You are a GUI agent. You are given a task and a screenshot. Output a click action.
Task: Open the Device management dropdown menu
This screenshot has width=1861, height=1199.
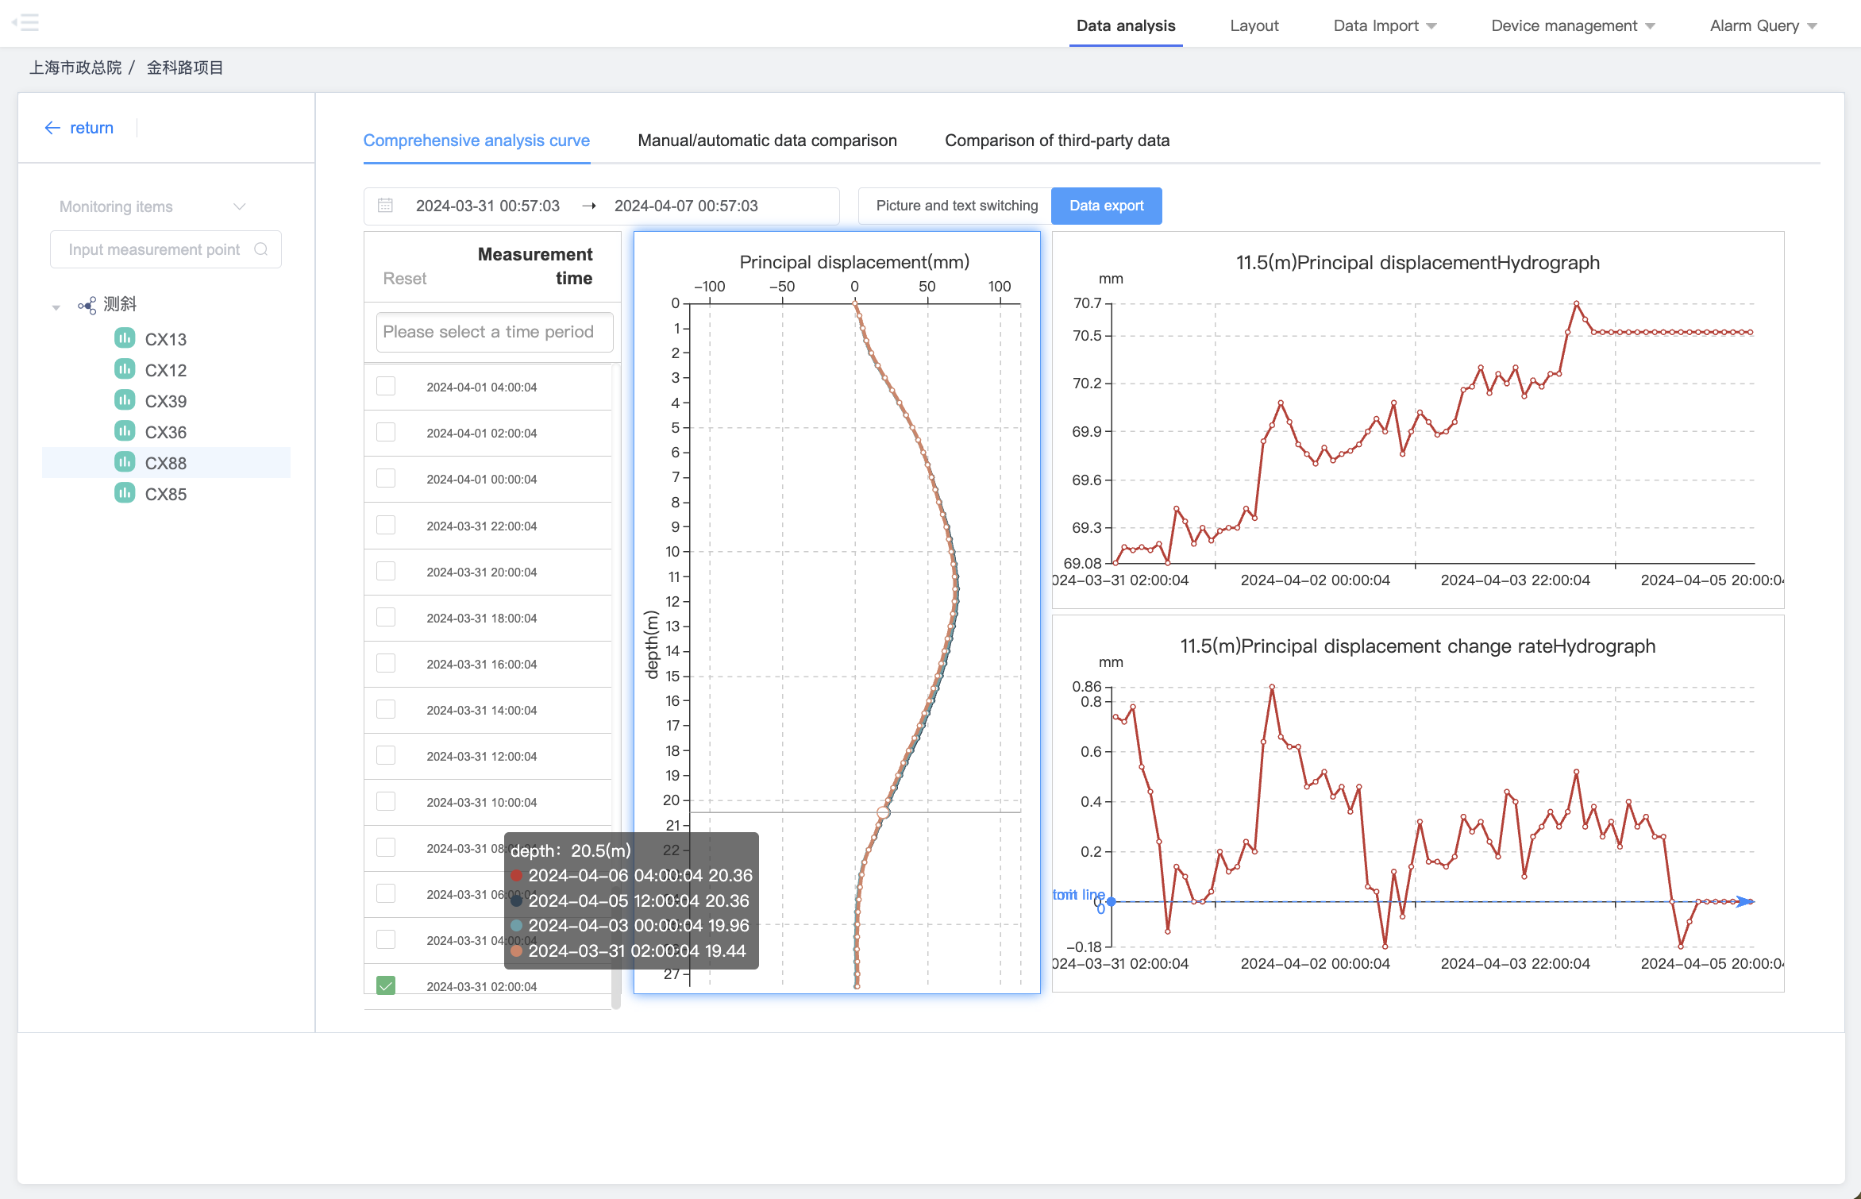point(1573,25)
